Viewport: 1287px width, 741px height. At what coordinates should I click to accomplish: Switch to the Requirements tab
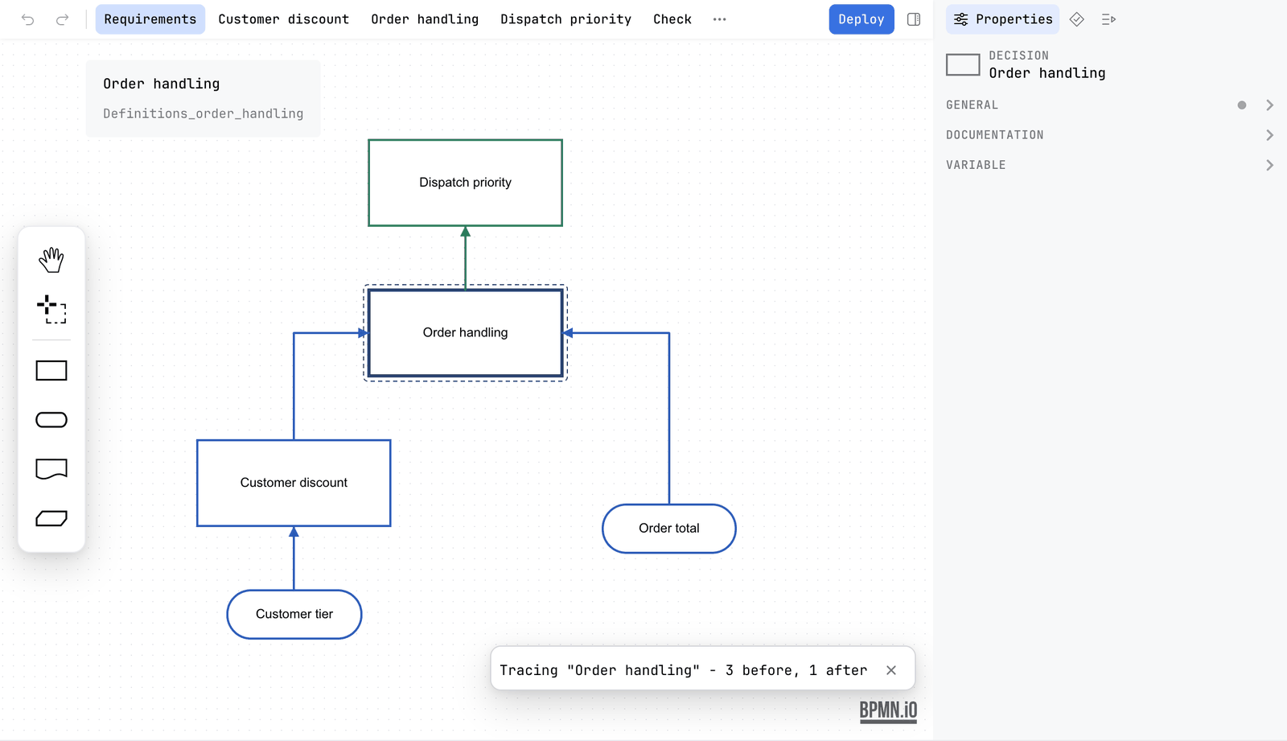(150, 19)
